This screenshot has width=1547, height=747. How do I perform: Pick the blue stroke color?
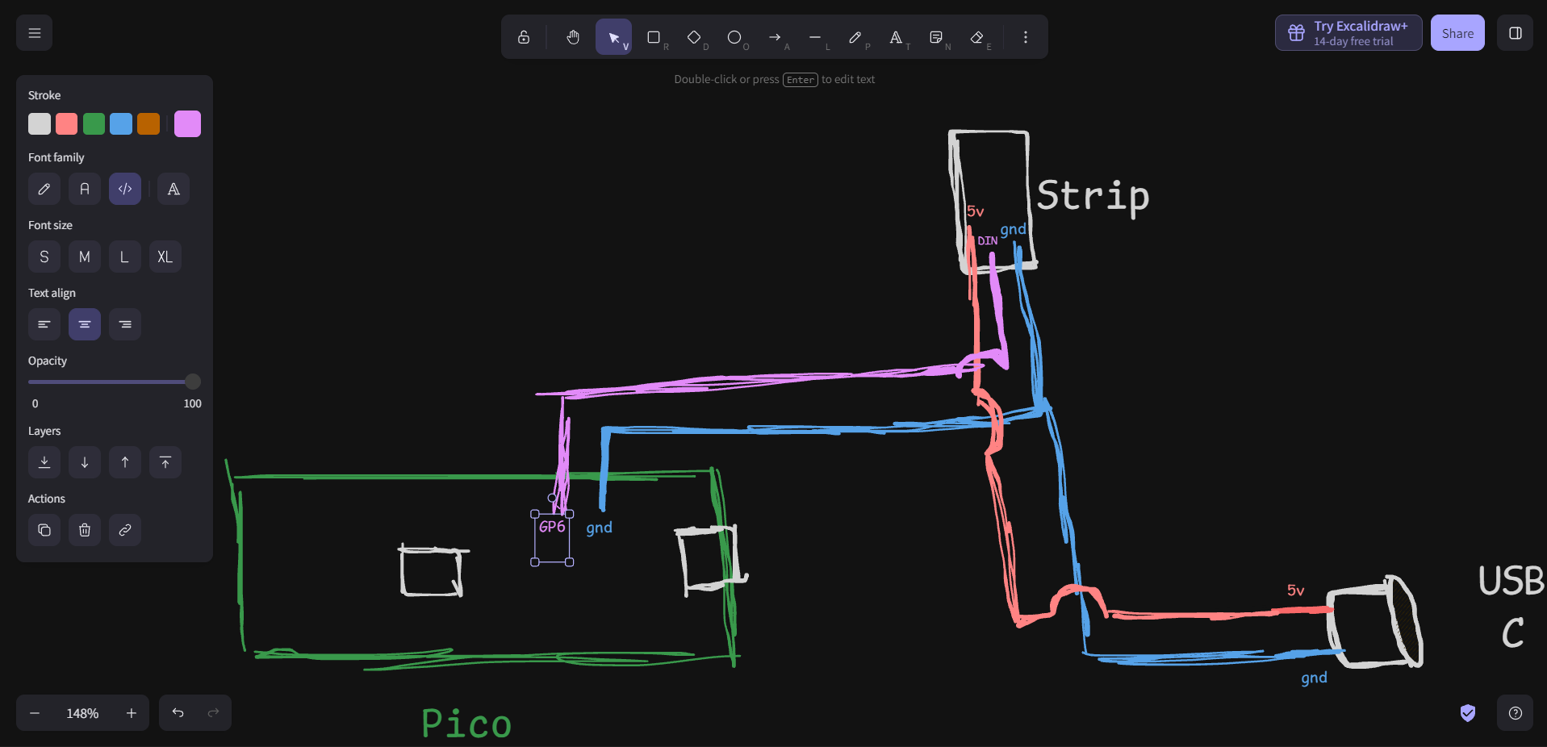pos(121,123)
